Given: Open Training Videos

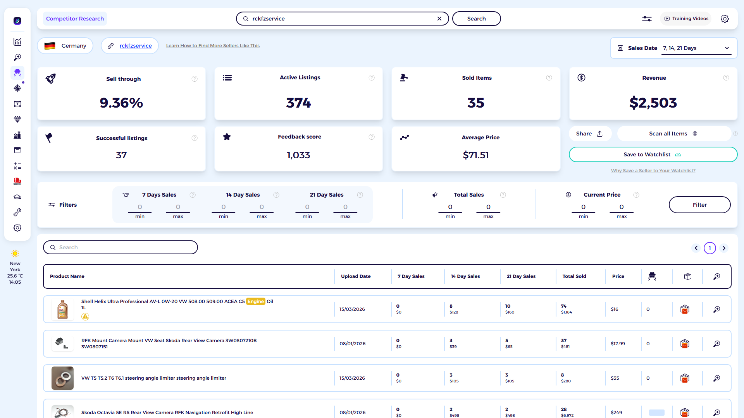Looking at the screenshot, I should coord(686,19).
